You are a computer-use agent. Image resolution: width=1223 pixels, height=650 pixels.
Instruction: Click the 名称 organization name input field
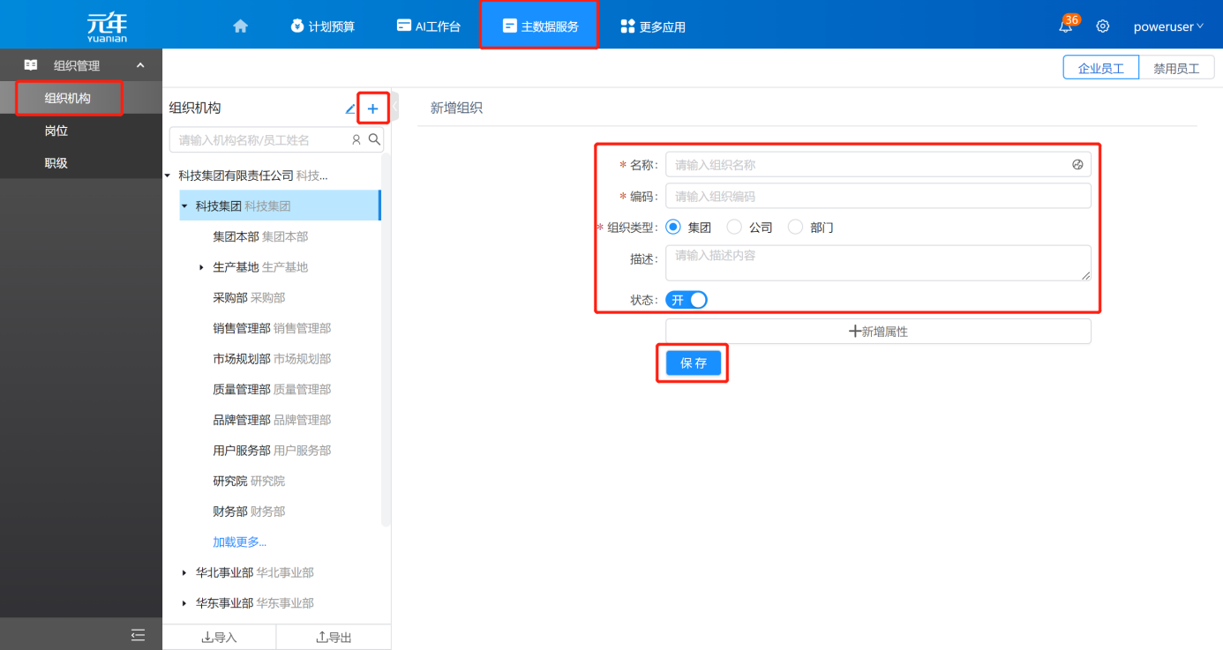coord(869,165)
